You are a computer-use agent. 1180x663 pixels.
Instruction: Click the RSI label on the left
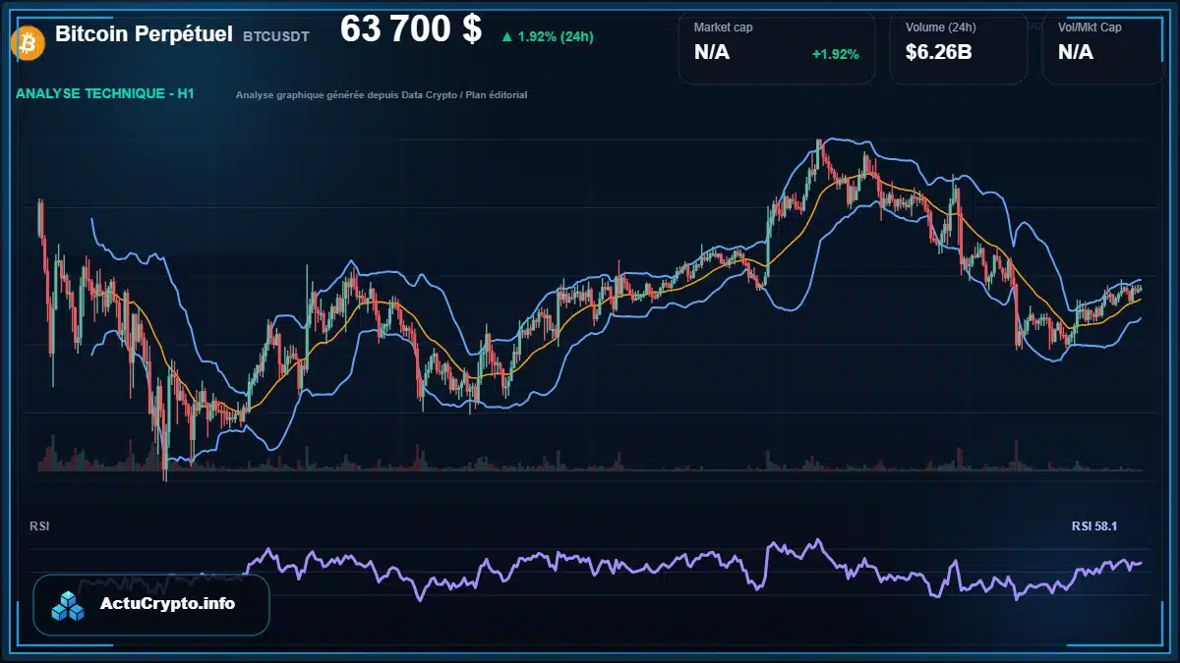(39, 526)
